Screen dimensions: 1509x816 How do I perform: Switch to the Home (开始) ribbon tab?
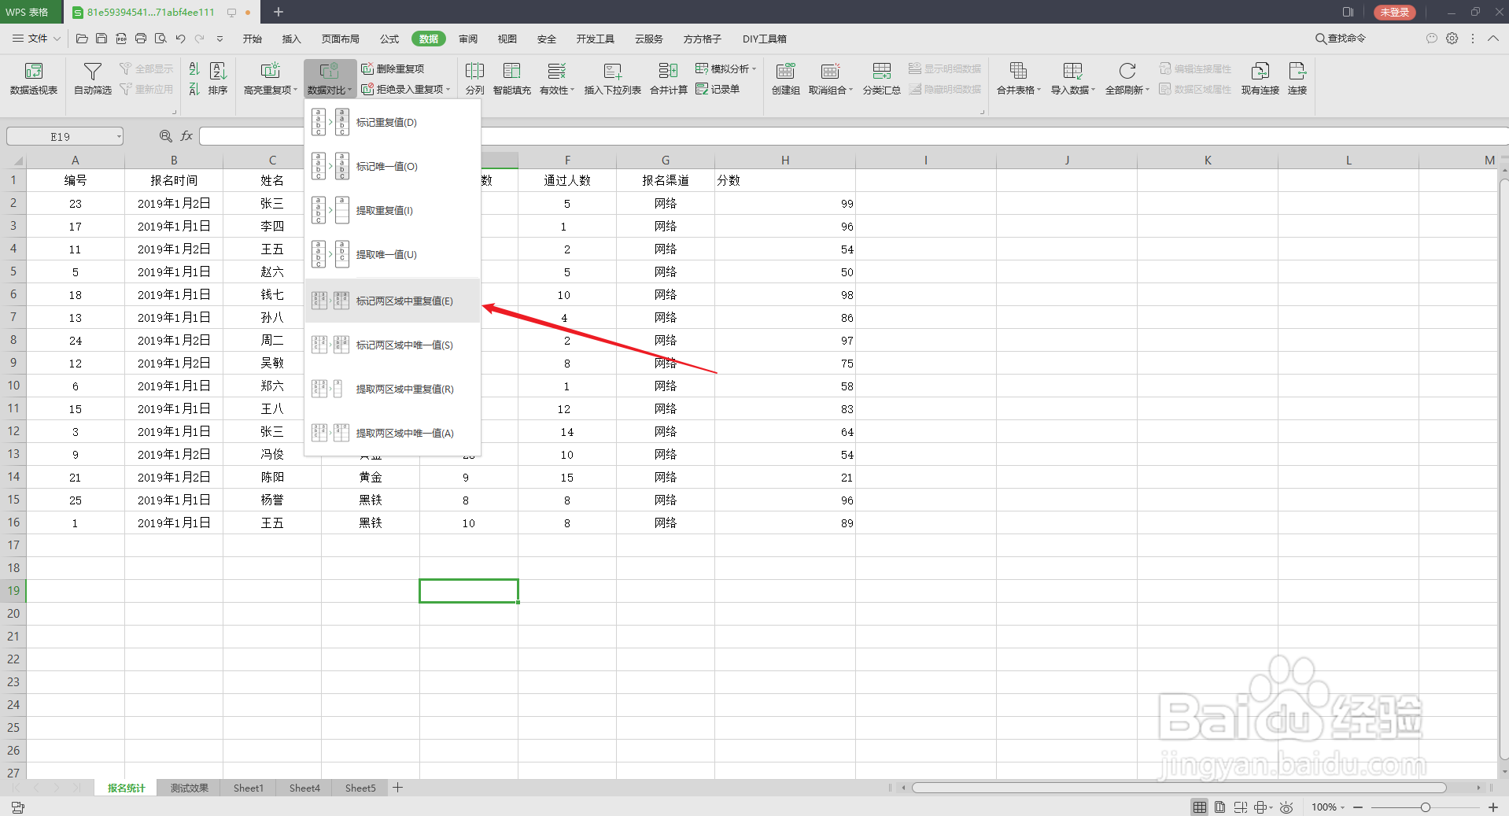click(x=252, y=39)
